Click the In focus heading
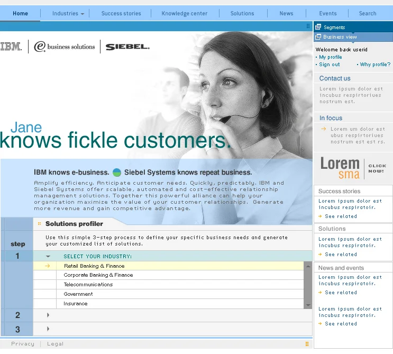Image resolution: width=393 pixels, height=354 pixels. (331, 118)
